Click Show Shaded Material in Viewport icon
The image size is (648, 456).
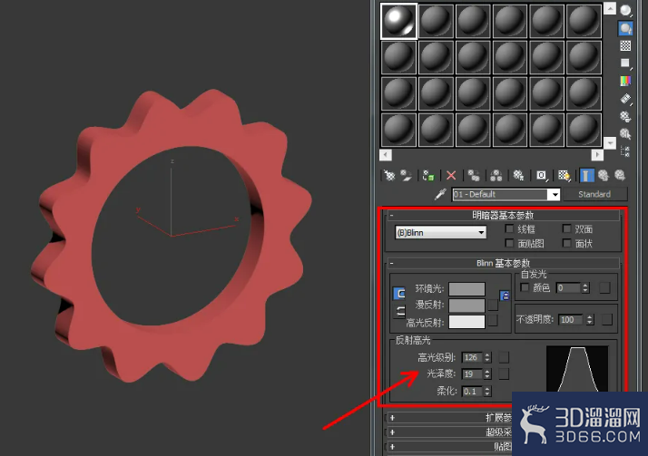565,175
